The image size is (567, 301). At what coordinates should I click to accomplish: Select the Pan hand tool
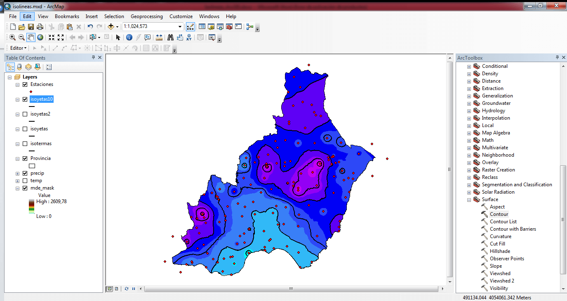(x=31, y=37)
